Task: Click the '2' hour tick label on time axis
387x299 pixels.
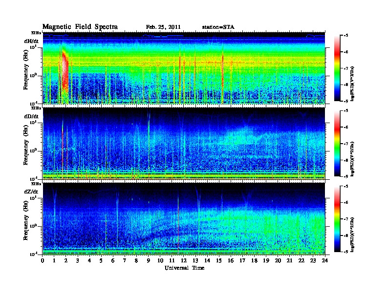Action: pyautogui.click(x=66, y=260)
